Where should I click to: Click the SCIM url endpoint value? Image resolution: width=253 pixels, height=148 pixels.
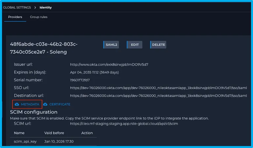(124, 124)
